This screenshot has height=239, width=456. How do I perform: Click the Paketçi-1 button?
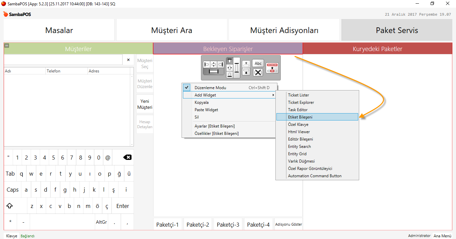(168, 225)
